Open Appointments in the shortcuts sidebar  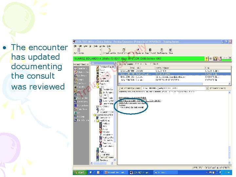(81, 68)
